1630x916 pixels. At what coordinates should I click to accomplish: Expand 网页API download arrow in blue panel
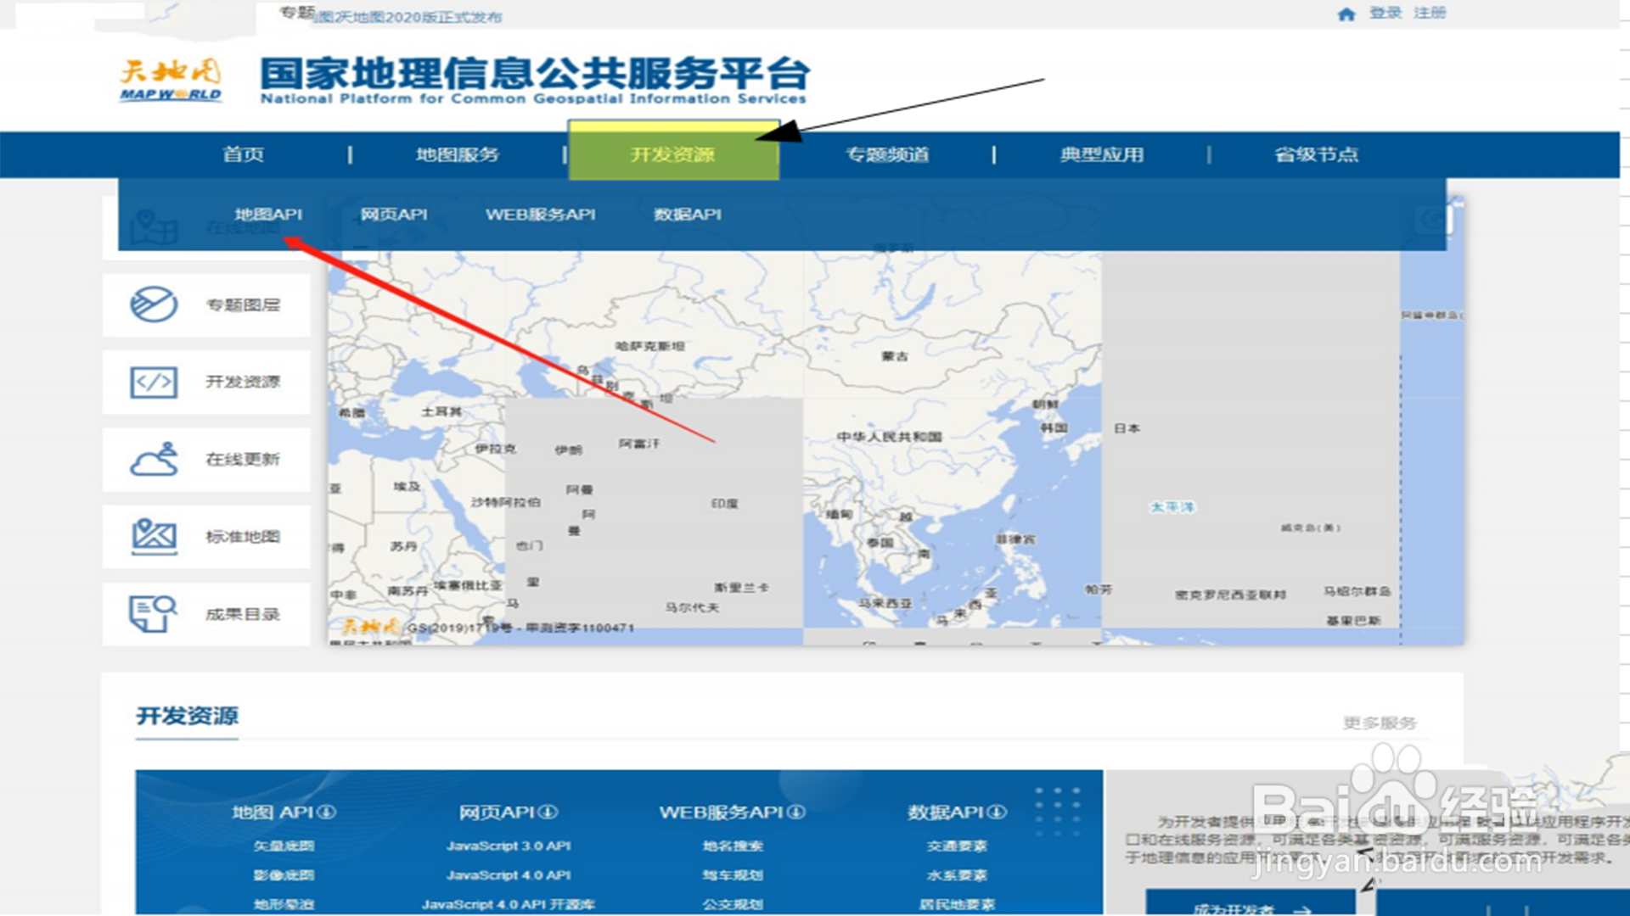pyautogui.click(x=548, y=812)
